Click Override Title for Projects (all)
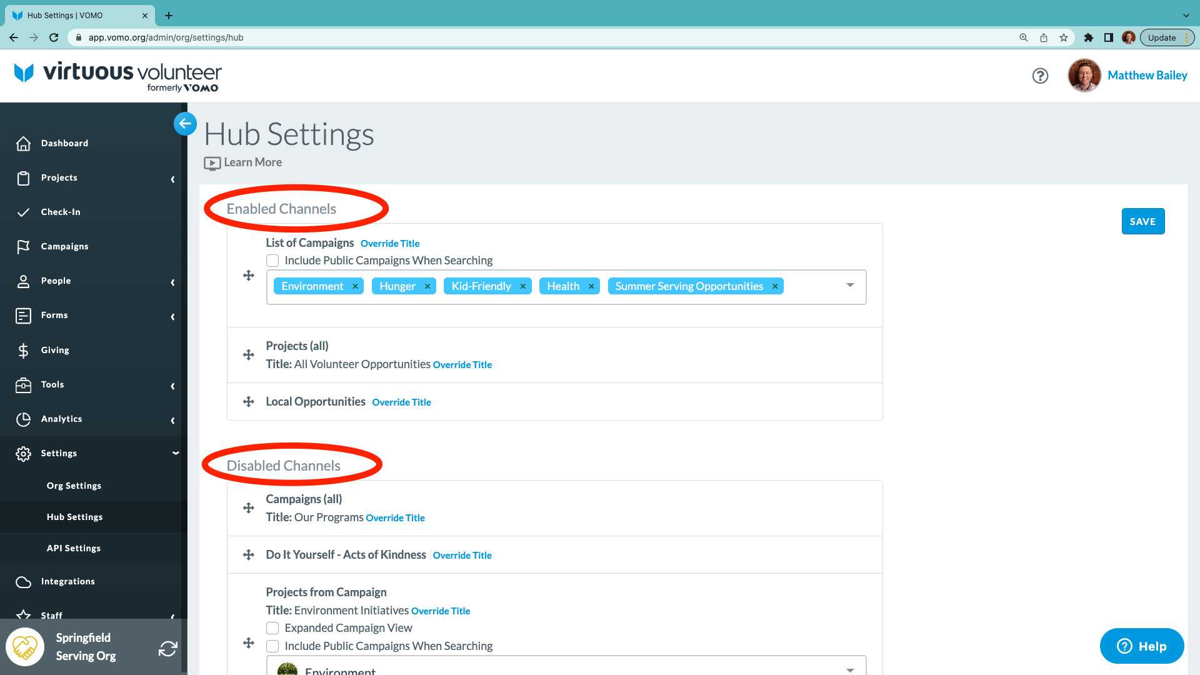The image size is (1200, 675). click(462, 365)
